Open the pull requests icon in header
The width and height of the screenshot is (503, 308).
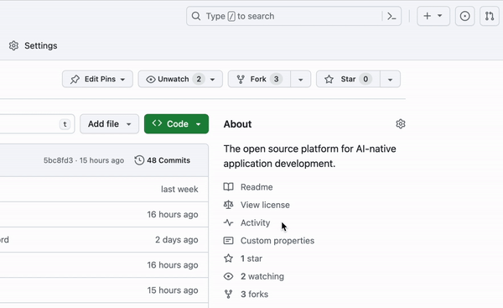pos(490,16)
